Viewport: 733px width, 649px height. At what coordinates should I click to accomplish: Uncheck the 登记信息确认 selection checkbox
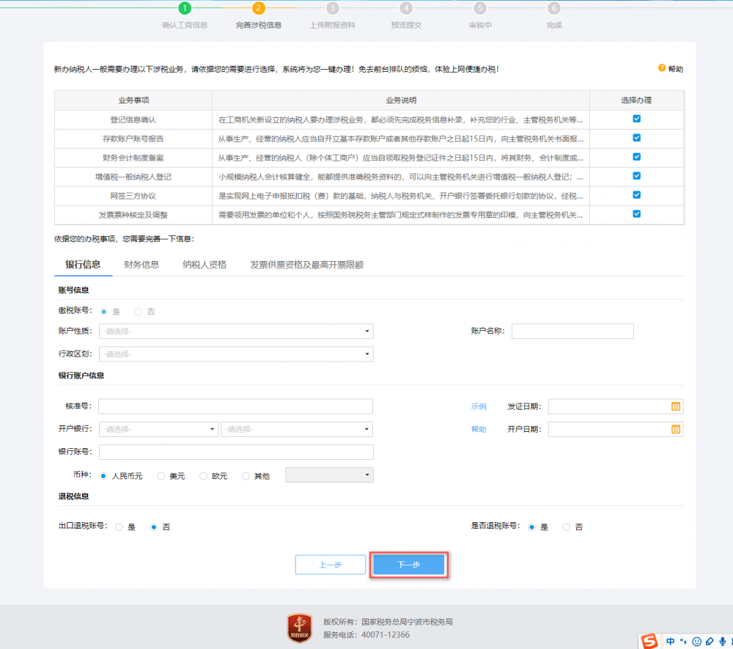[636, 119]
